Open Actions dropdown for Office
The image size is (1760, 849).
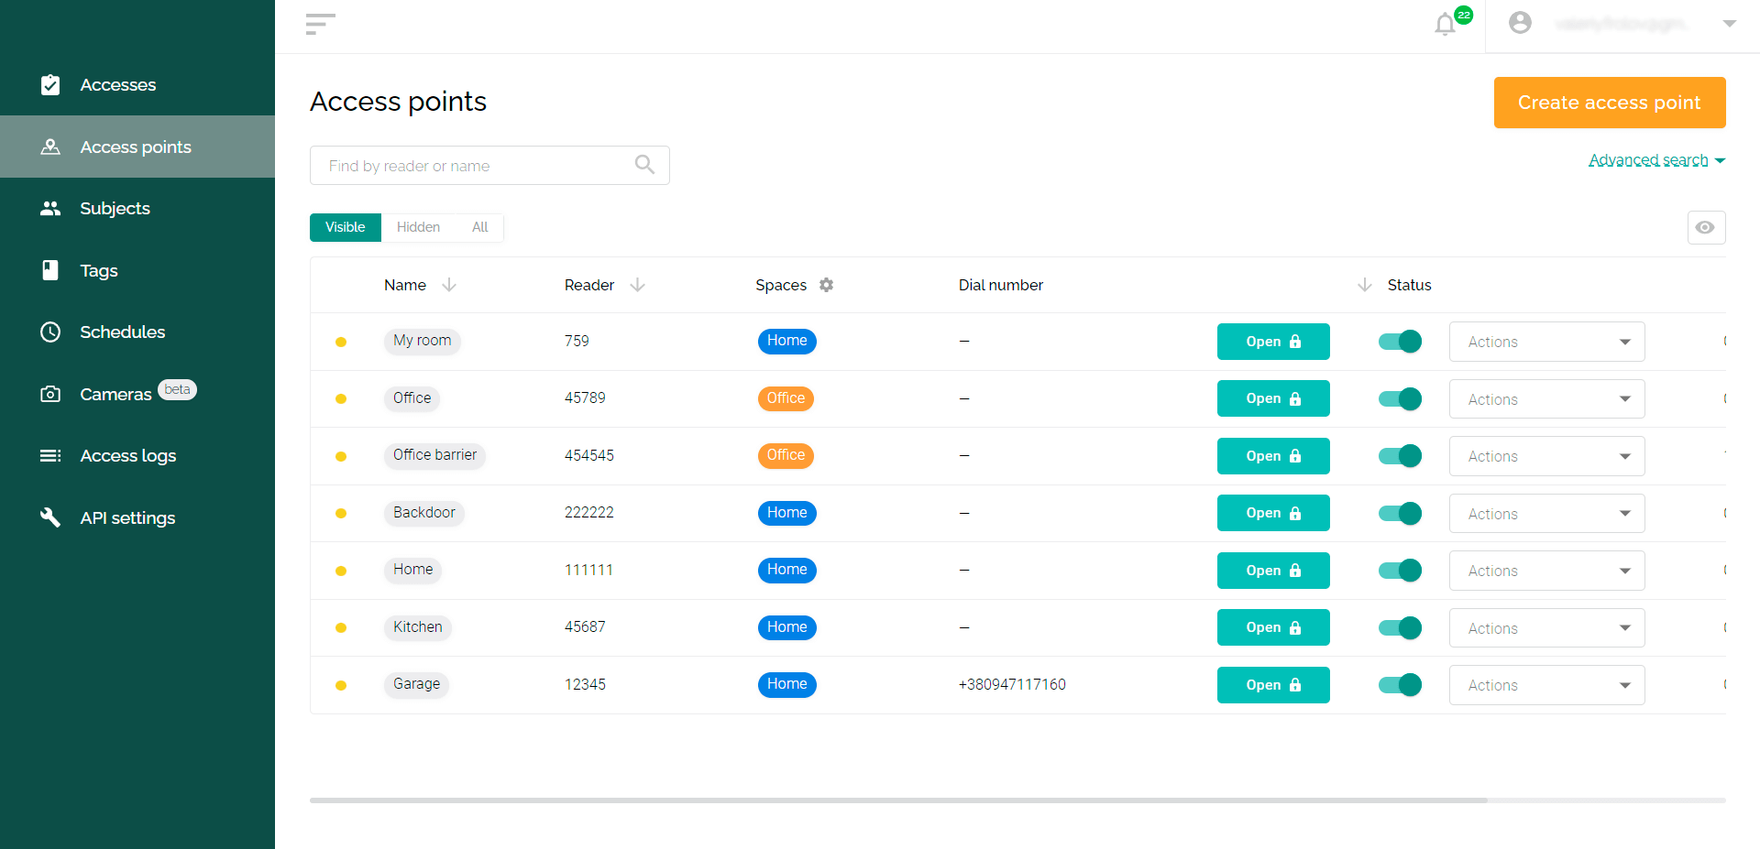[1546, 399]
